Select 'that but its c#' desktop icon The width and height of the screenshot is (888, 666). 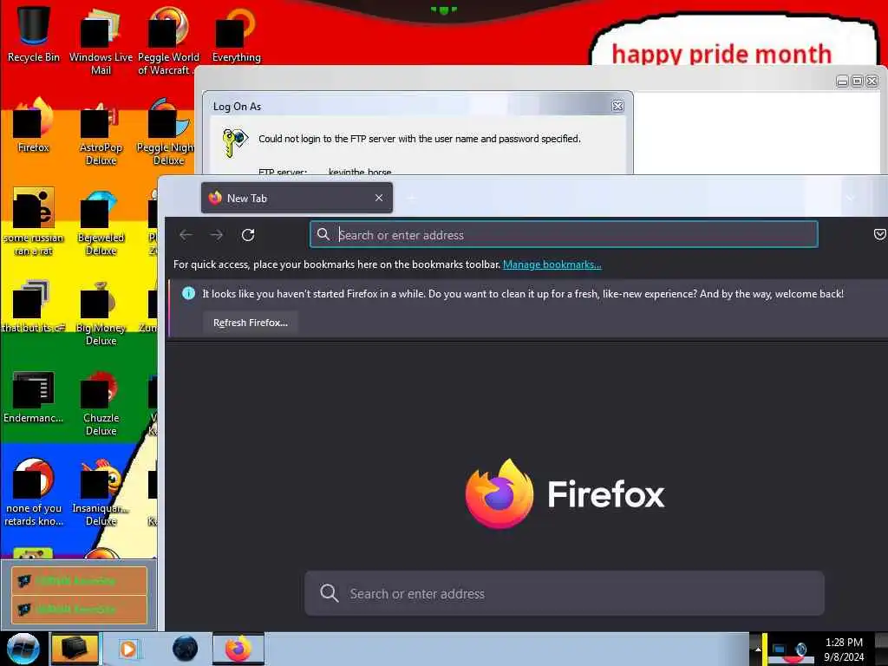click(34, 306)
